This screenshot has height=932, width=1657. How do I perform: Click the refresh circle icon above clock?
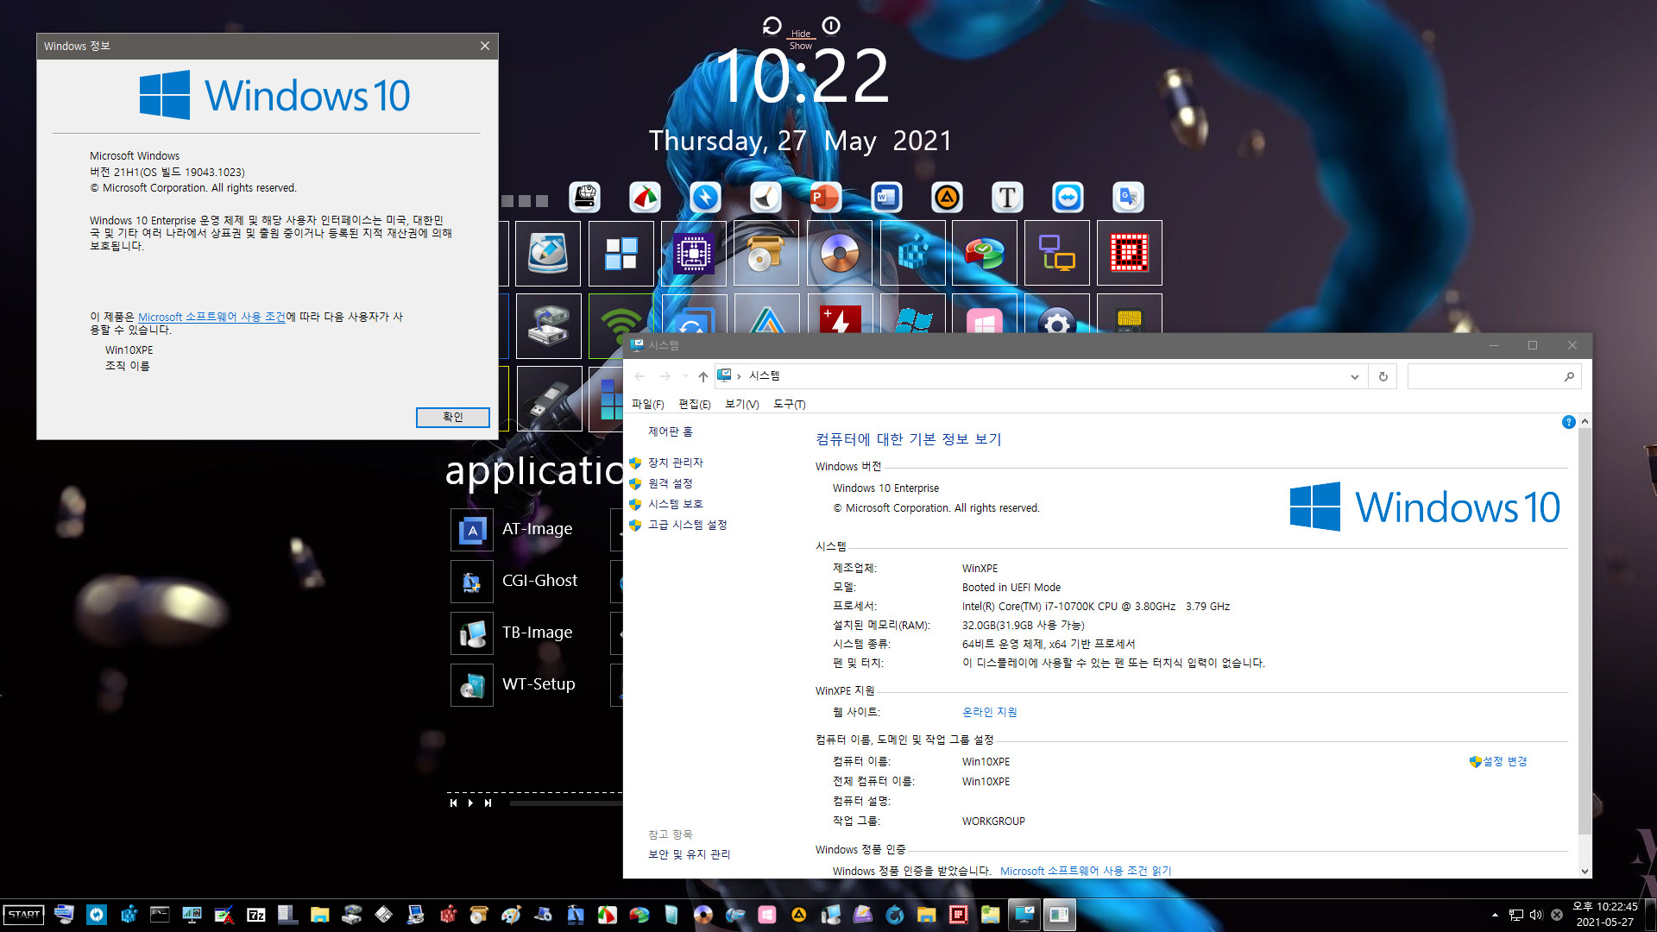click(x=772, y=26)
